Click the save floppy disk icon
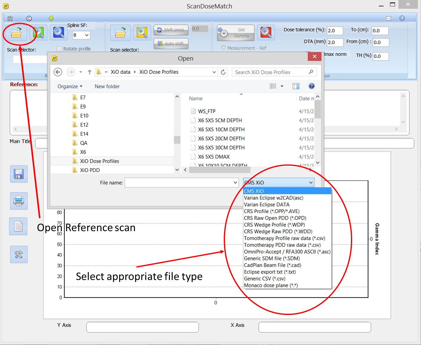 (x=19, y=174)
